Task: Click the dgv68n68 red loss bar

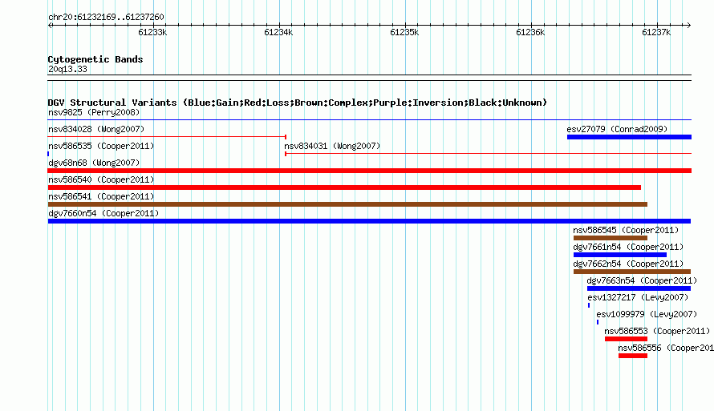Action: pyautogui.click(x=369, y=171)
